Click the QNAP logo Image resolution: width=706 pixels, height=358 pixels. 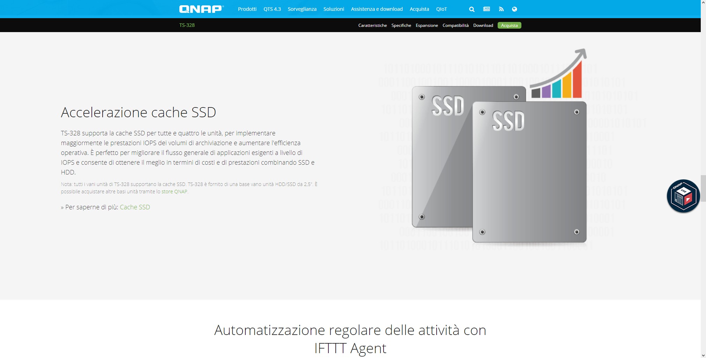click(x=201, y=9)
